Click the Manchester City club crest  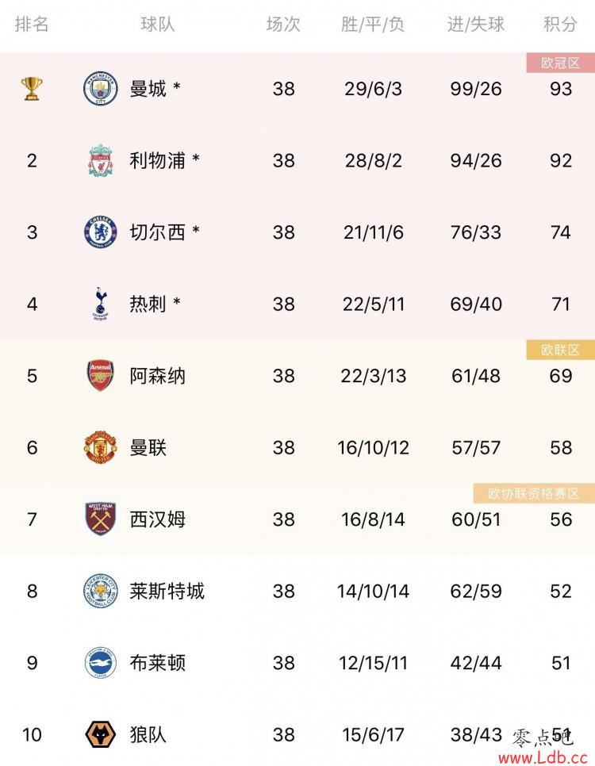[x=101, y=89]
